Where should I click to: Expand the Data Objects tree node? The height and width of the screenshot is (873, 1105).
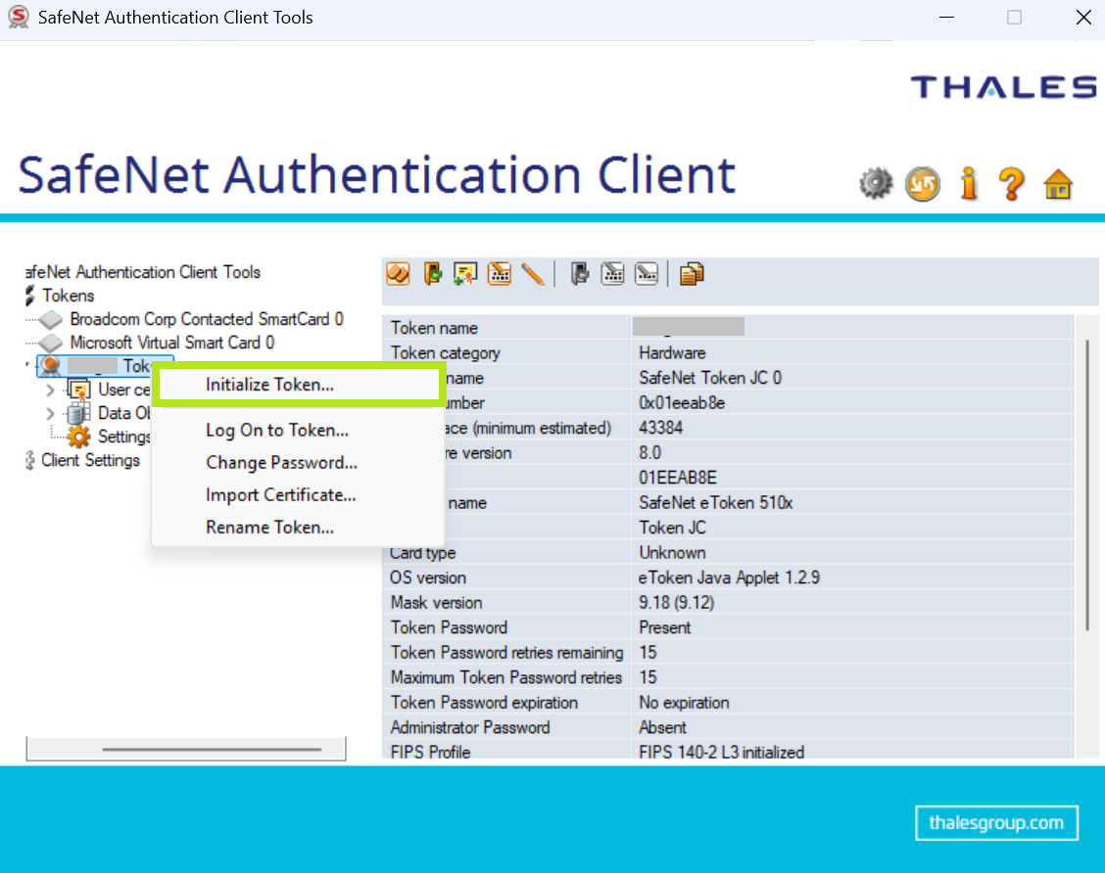pyautogui.click(x=50, y=413)
